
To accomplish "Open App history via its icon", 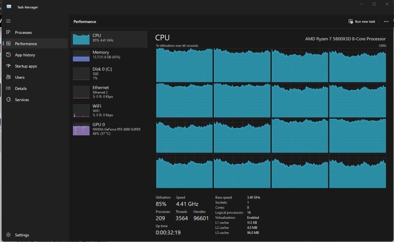I will [8, 55].
